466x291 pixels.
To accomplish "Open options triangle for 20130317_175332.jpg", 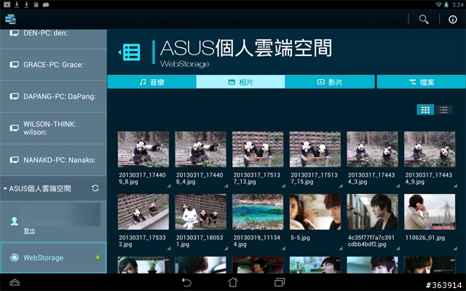I will 169,248.
